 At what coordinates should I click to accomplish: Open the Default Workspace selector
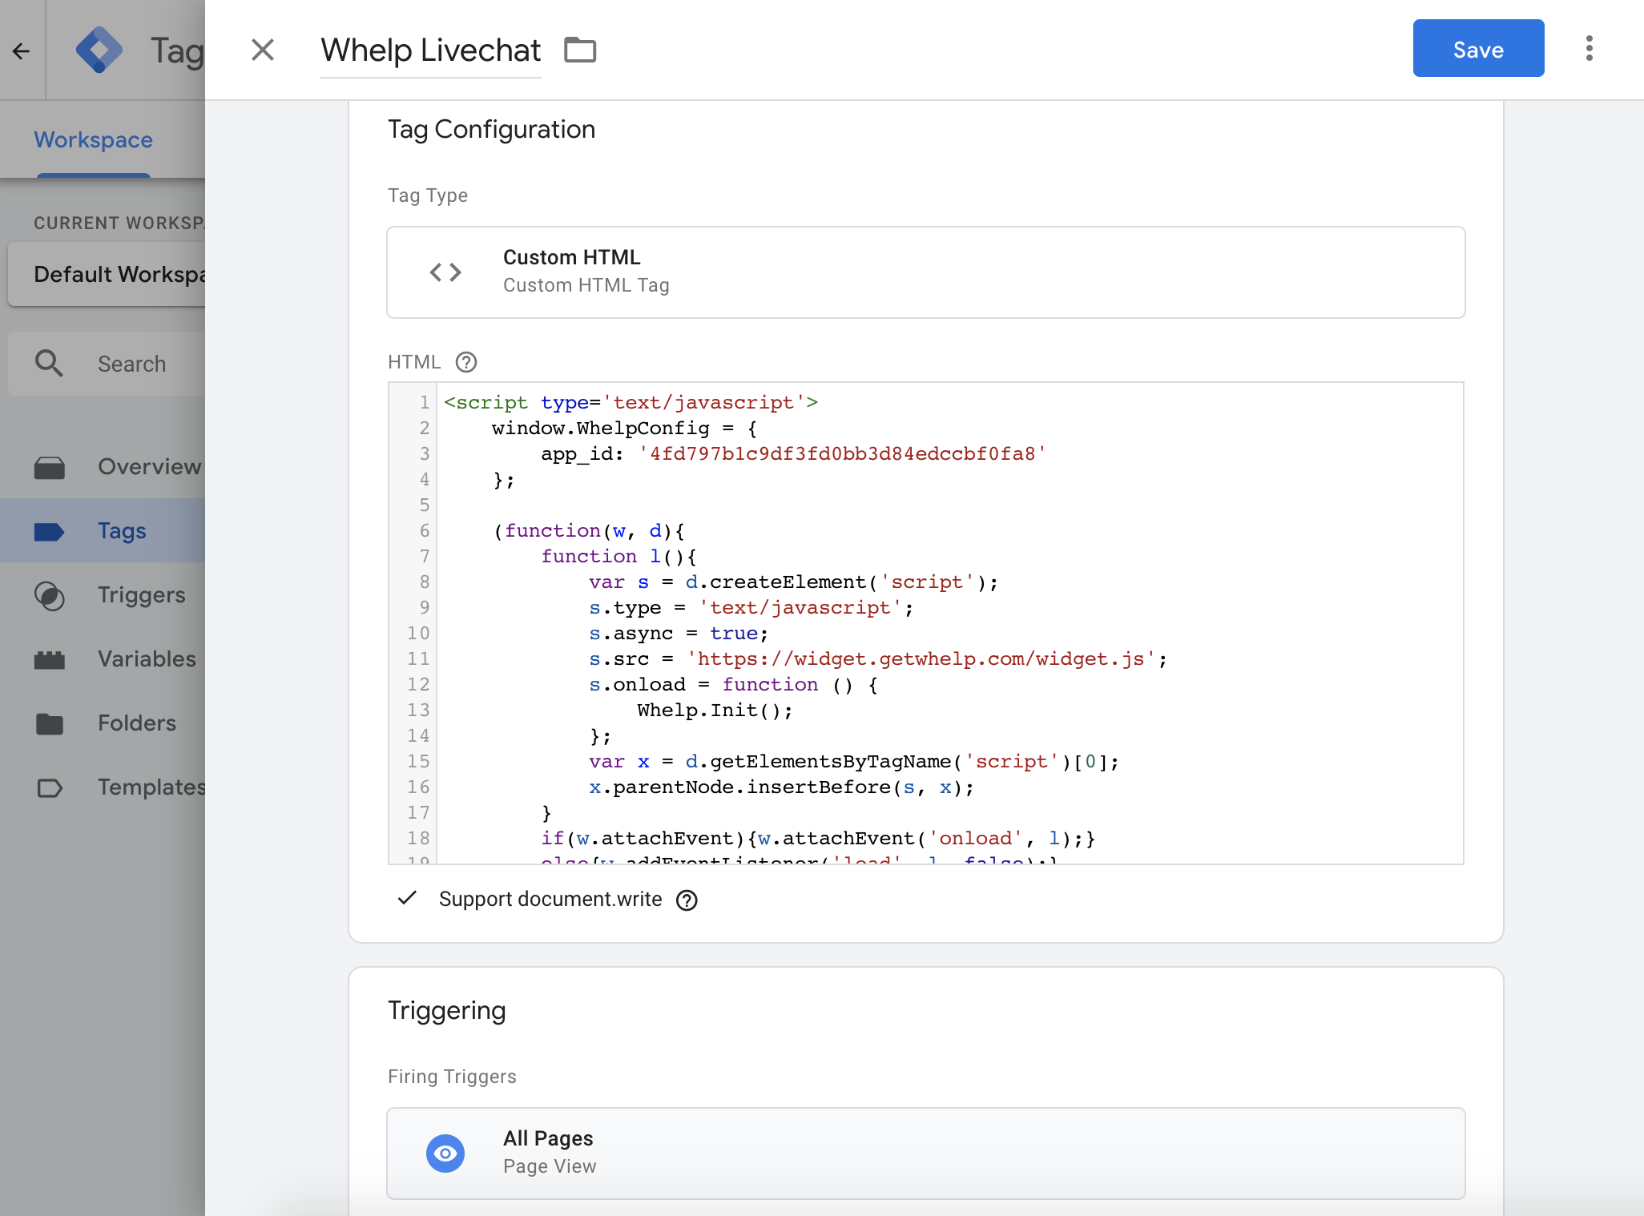coord(107,274)
